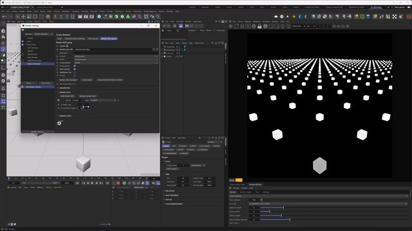
Task: Click the Render pass file path field
Action: coord(113,49)
